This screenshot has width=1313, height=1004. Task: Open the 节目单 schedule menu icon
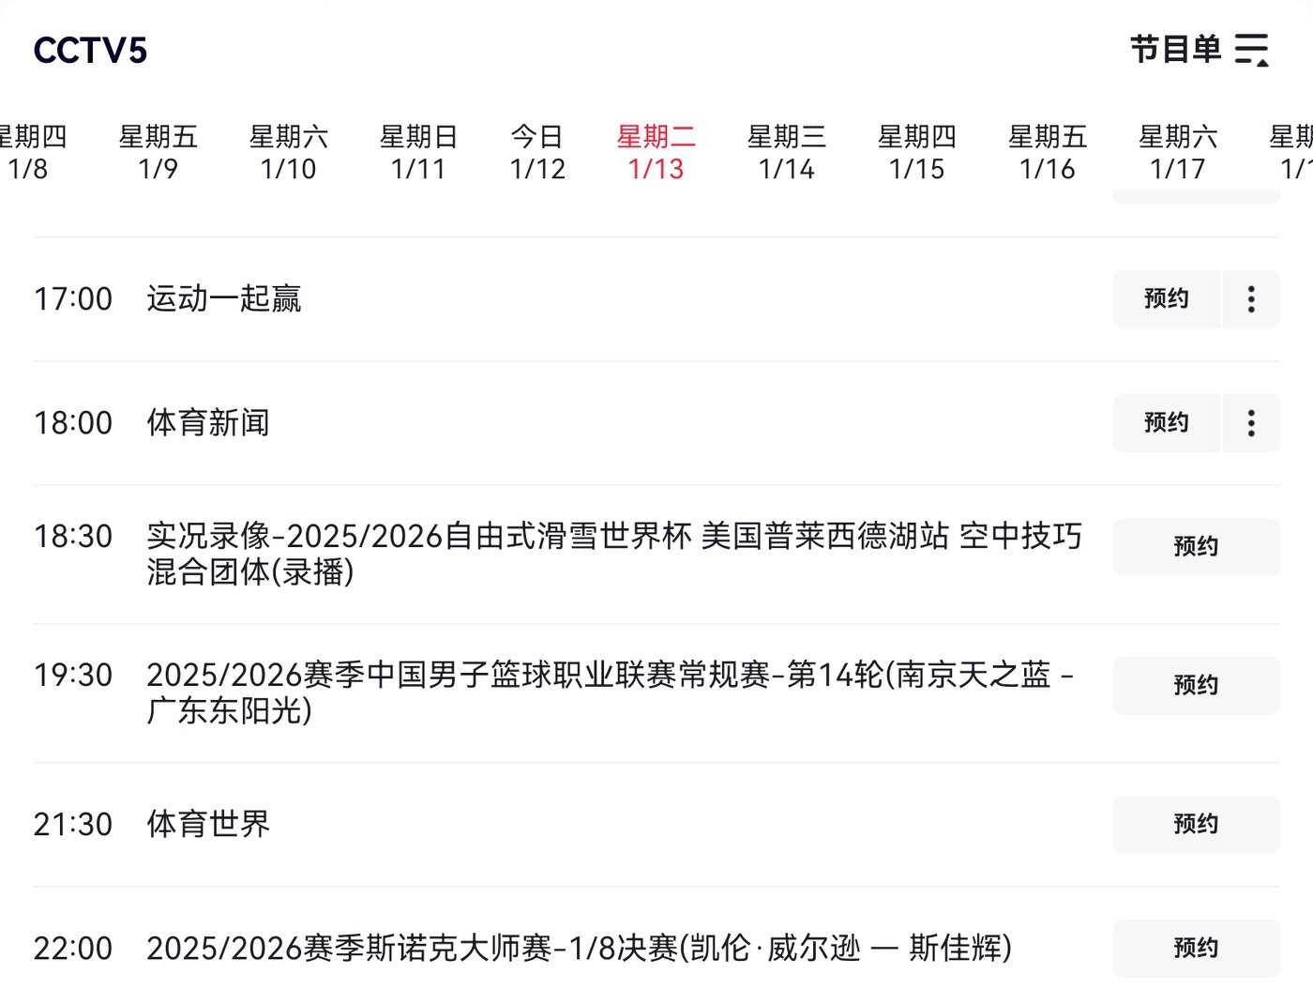point(1251,50)
